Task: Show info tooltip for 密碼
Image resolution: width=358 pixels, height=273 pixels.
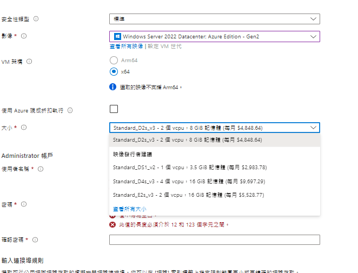Action: pos(24,204)
